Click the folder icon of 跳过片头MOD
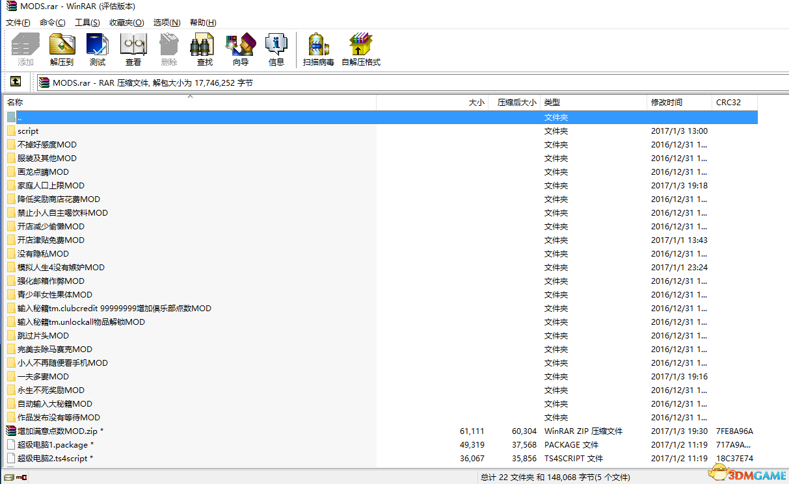 [x=11, y=335]
